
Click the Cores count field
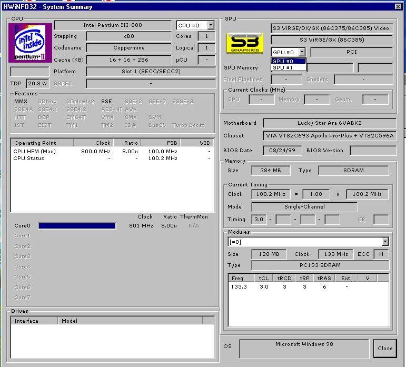[206, 36]
